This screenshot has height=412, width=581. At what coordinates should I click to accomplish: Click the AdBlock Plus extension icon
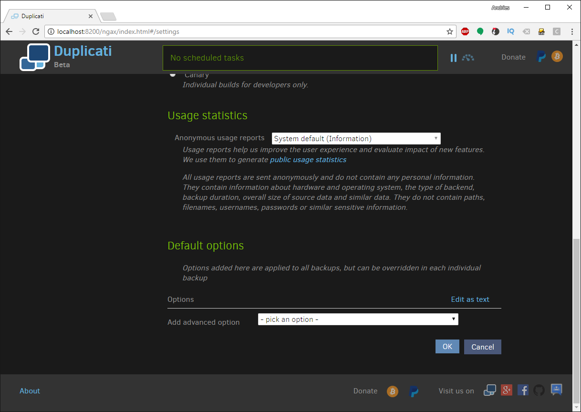[x=465, y=31]
